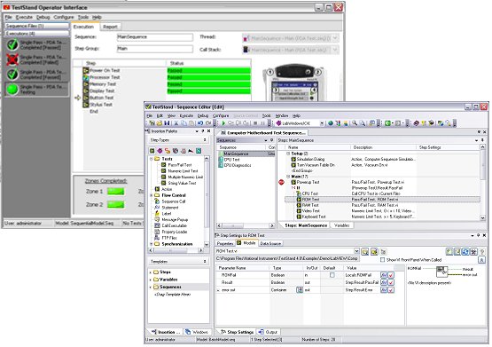492x347 pixels.
Task: Click the red check icon for Step.Result.PassFail
Action: tap(391, 282)
